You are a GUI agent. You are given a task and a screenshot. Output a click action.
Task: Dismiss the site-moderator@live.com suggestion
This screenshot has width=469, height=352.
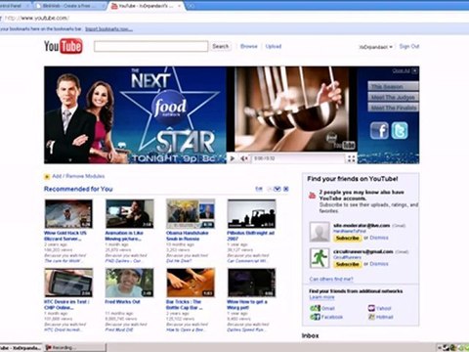click(x=379, y=238)
